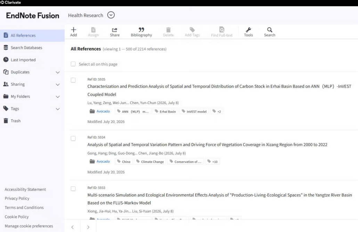Click the Search Databases stack icon
This screenshot has width=358, height=232.
coord(6,47)
